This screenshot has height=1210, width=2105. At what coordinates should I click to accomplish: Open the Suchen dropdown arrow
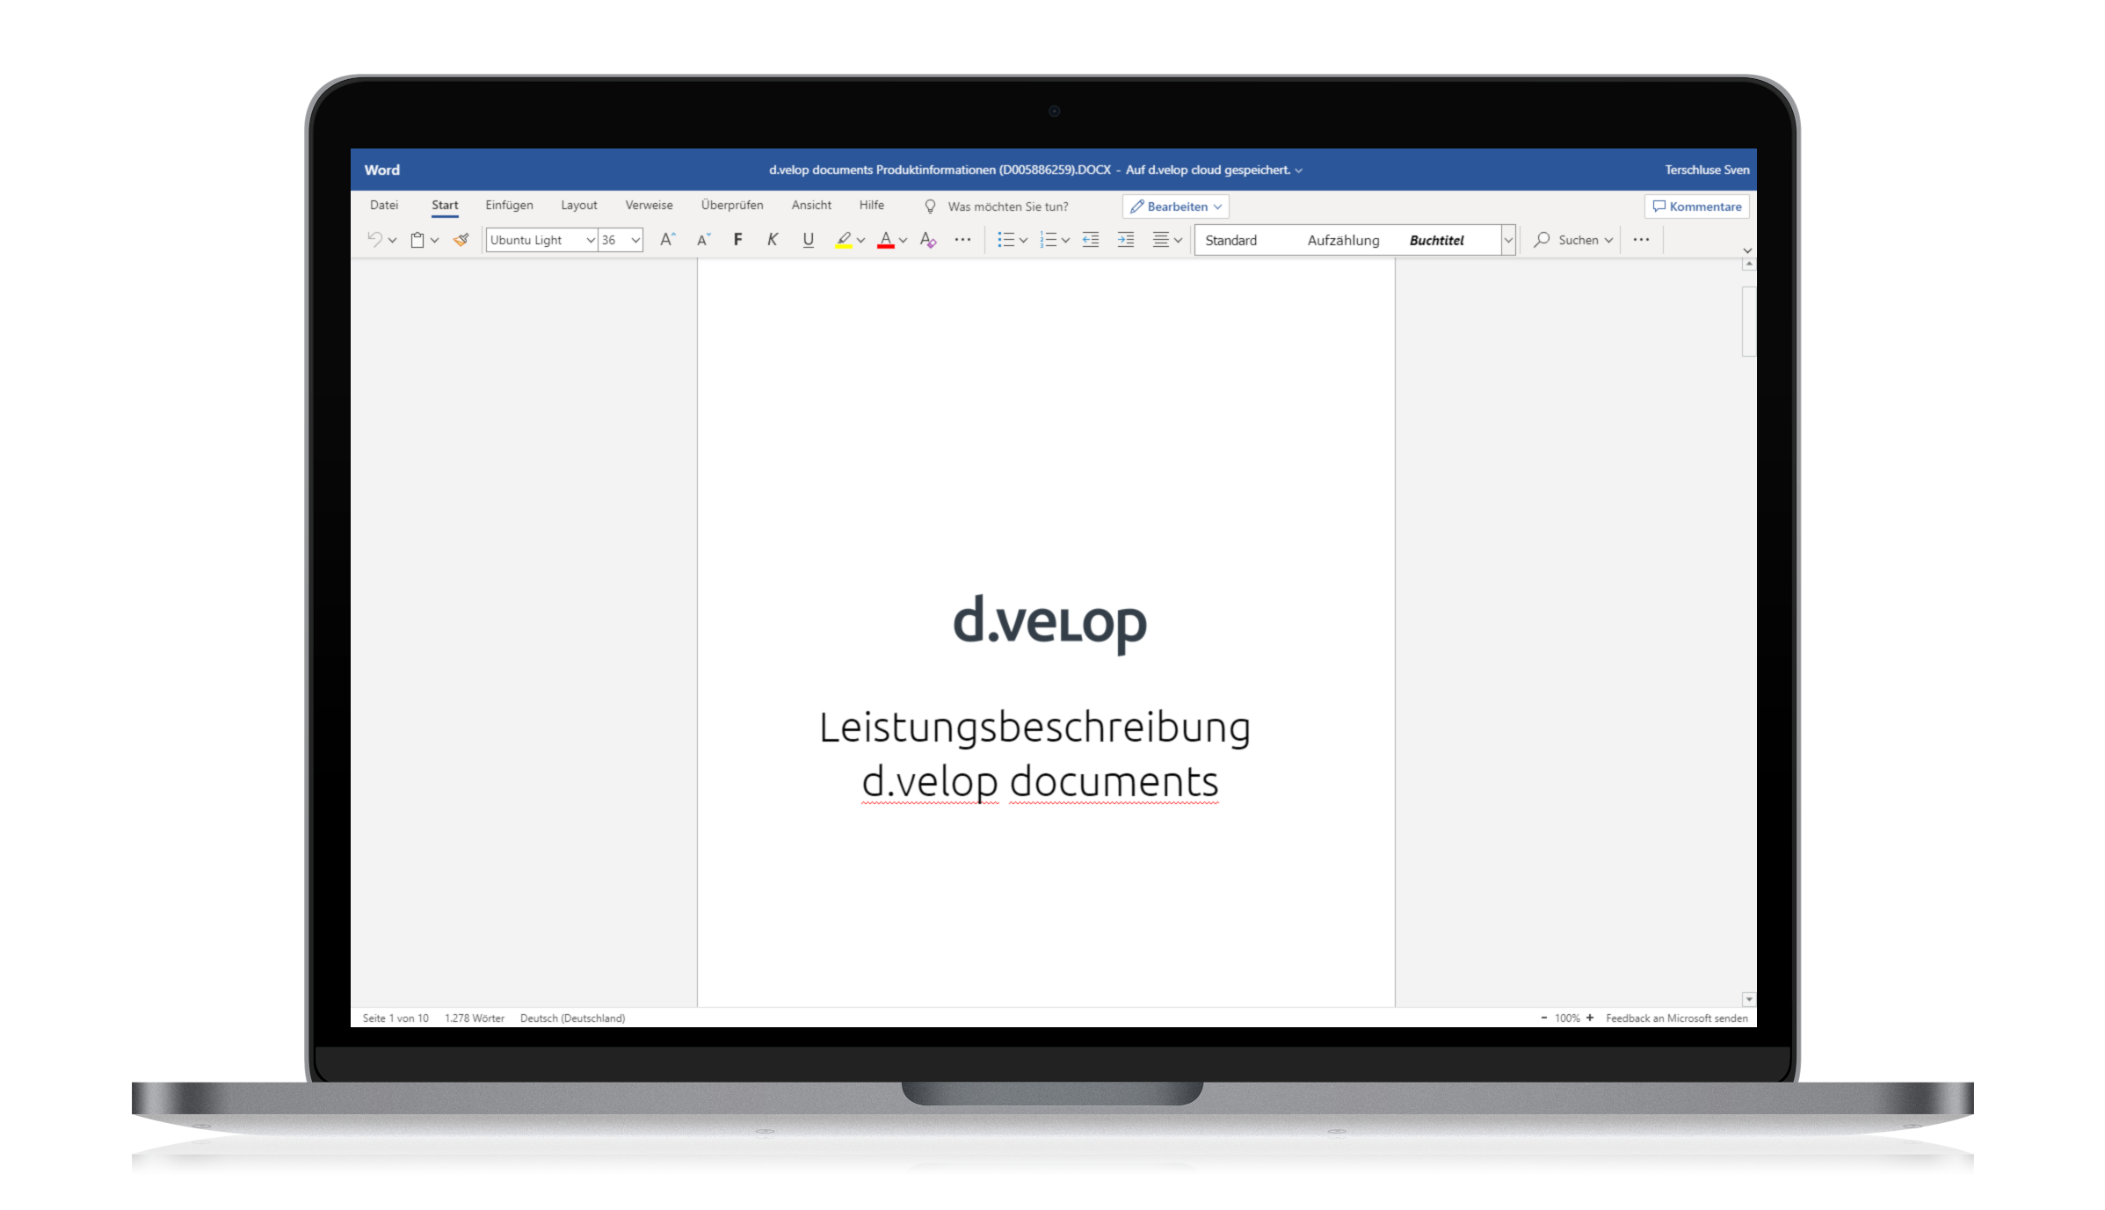[x=1608, y=240]
